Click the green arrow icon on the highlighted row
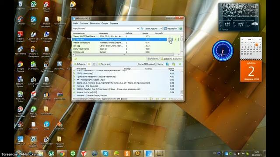Image resolution: width=280 pixels, height=157 pixels. 175,40
